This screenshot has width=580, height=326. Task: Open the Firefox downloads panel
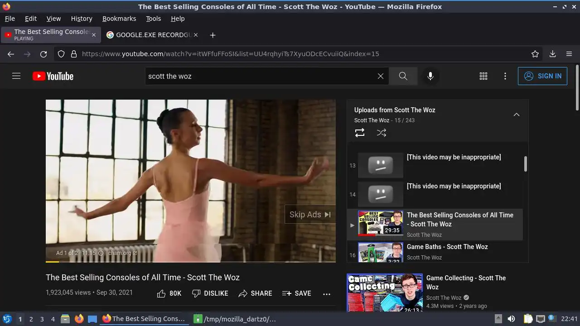click(553, 54)
